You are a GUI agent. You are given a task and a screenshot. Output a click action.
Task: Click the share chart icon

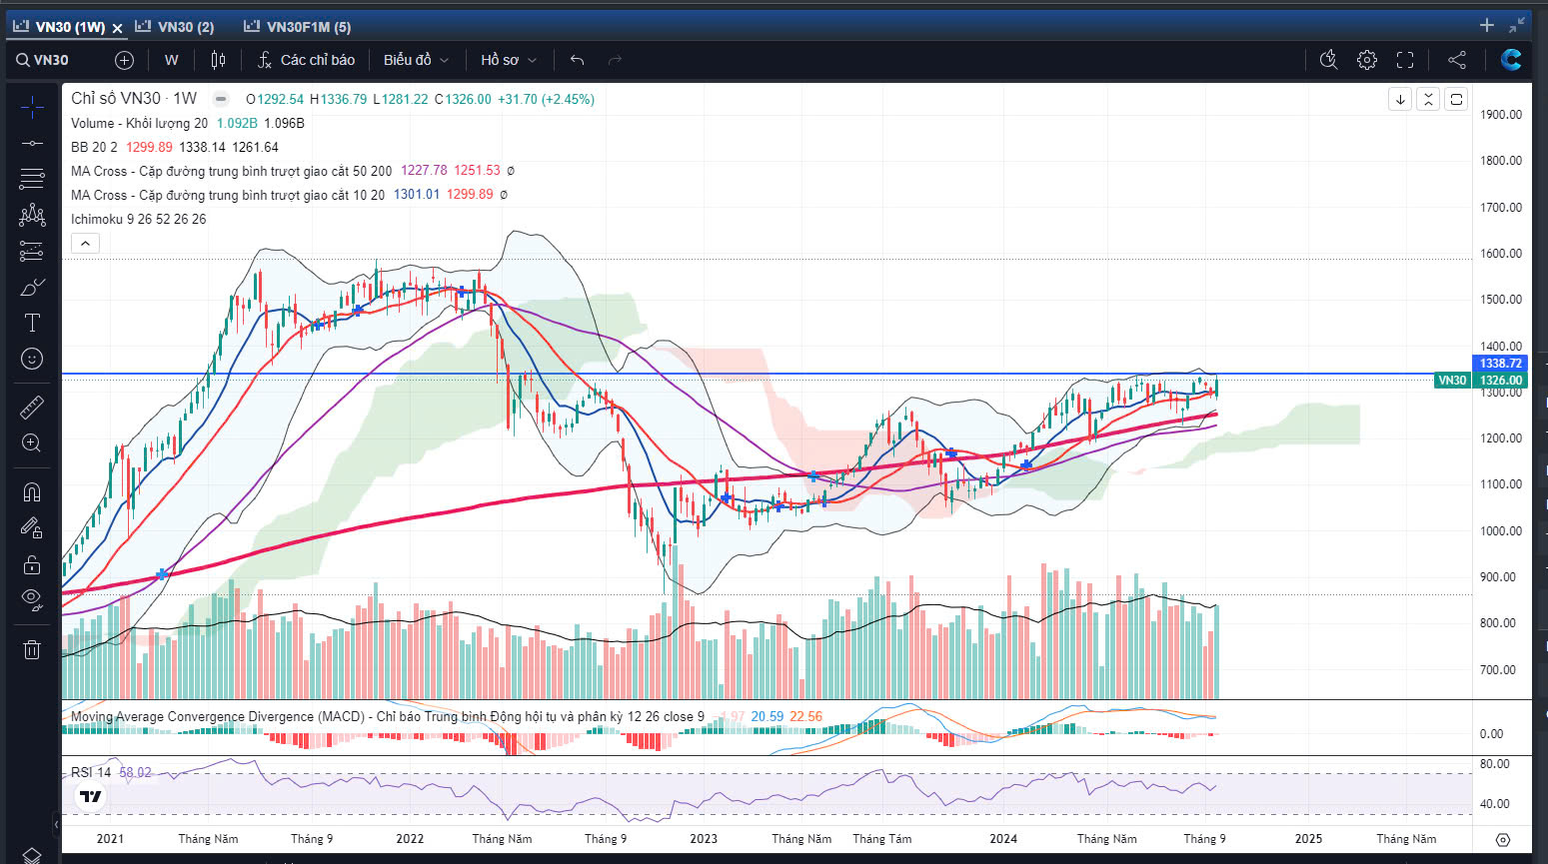click(1457, 60)
